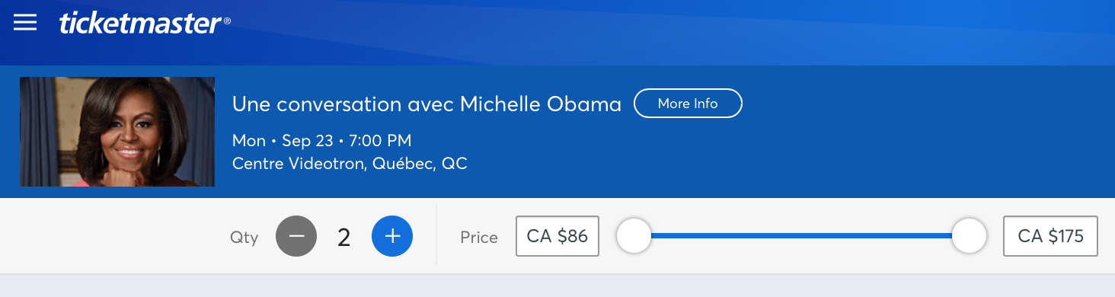This screenshot has width=1115, height=297.
Task: Click the Qty label
Action: (x=244, y=238)
